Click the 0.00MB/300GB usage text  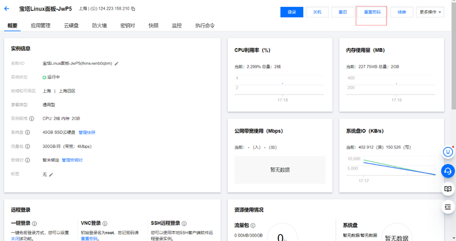click(248, 235)
